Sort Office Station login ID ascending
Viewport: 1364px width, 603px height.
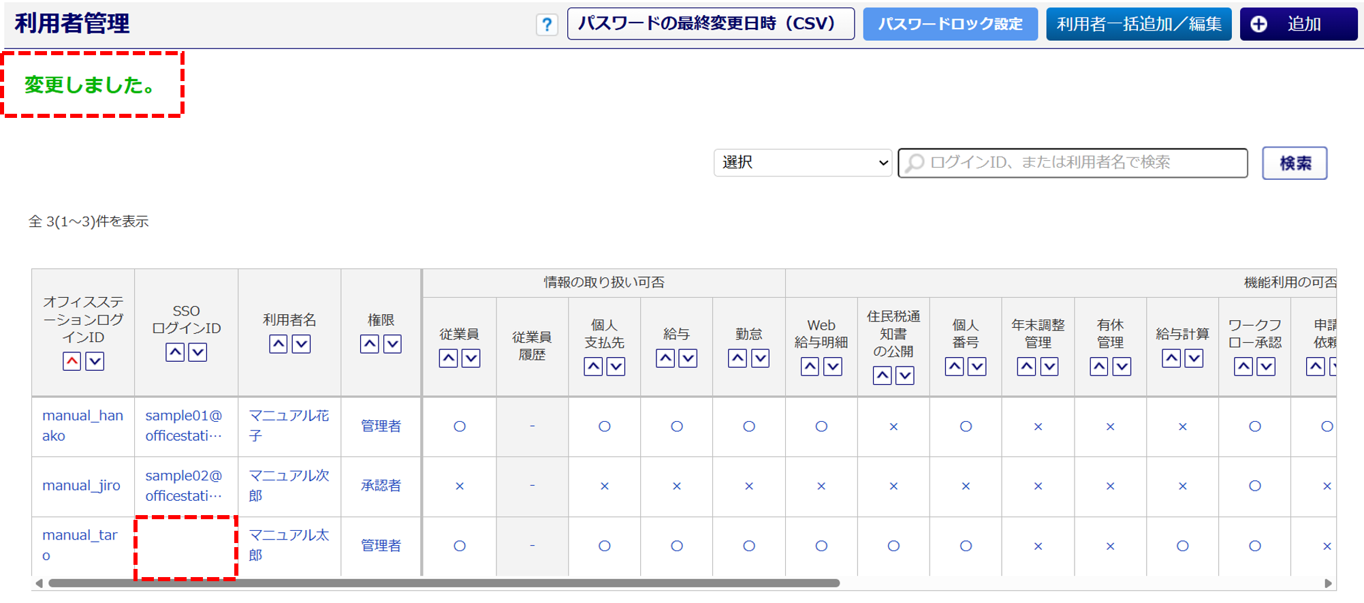pyautogui.click(x=72, y=361)
